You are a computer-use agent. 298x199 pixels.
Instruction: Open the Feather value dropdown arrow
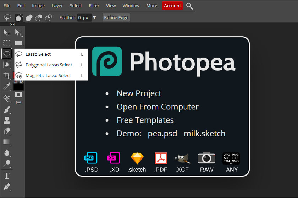94,18
